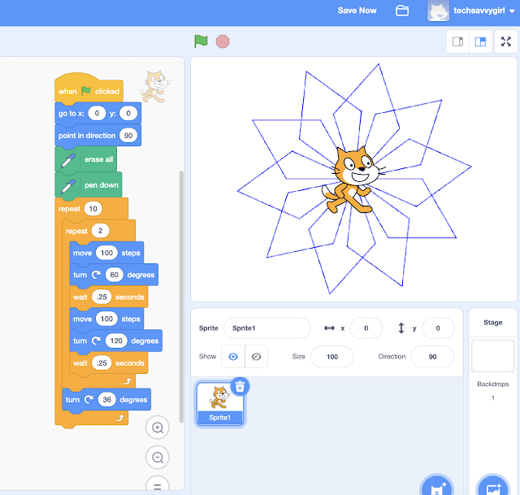Click the pen down block
Image resolution: width=520 pixels, height=495 pixels.
pyautogui.click(x=89, y=185)
